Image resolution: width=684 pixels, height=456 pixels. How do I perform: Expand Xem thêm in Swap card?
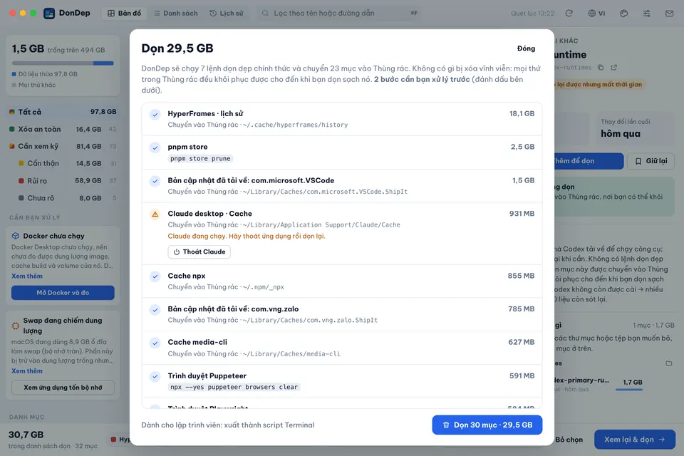[27, 371]
